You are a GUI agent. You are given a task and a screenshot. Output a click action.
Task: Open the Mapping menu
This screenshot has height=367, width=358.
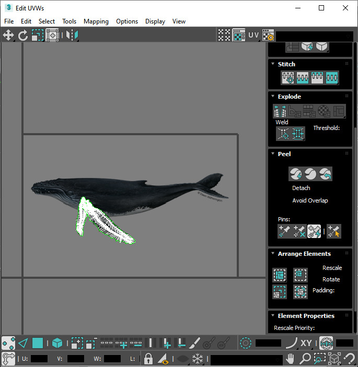(x=96, y=21)
